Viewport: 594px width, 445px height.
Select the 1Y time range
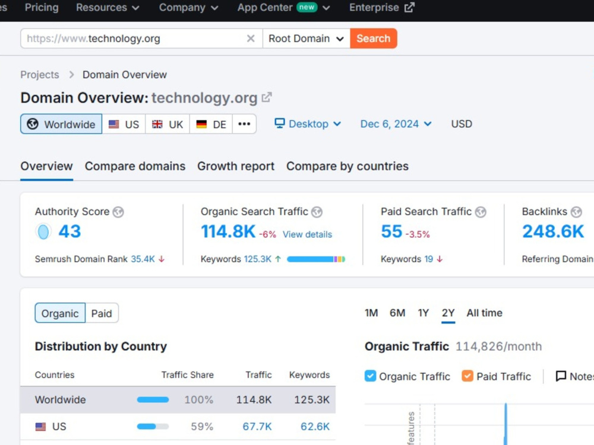coord(423,313)
